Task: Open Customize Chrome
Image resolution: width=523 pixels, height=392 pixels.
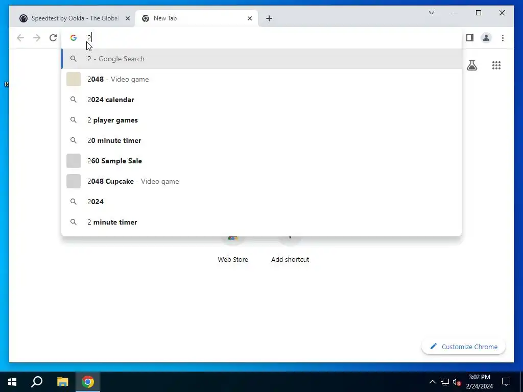Action: pos(463,347)
